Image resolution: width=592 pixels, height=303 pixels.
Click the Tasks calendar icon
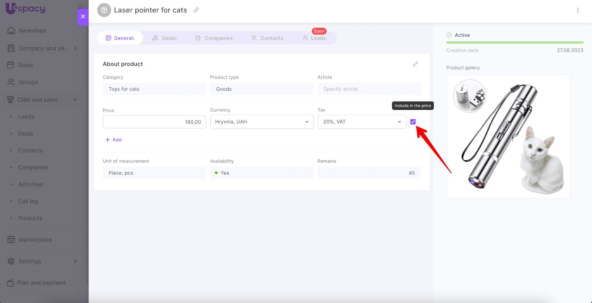click(10, 65)
